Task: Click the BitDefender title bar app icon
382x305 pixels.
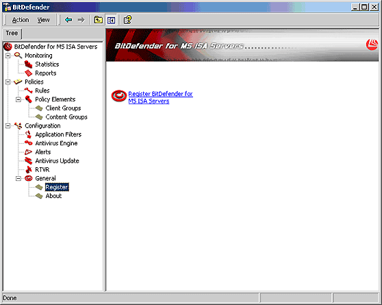Action: pos(7,7)
